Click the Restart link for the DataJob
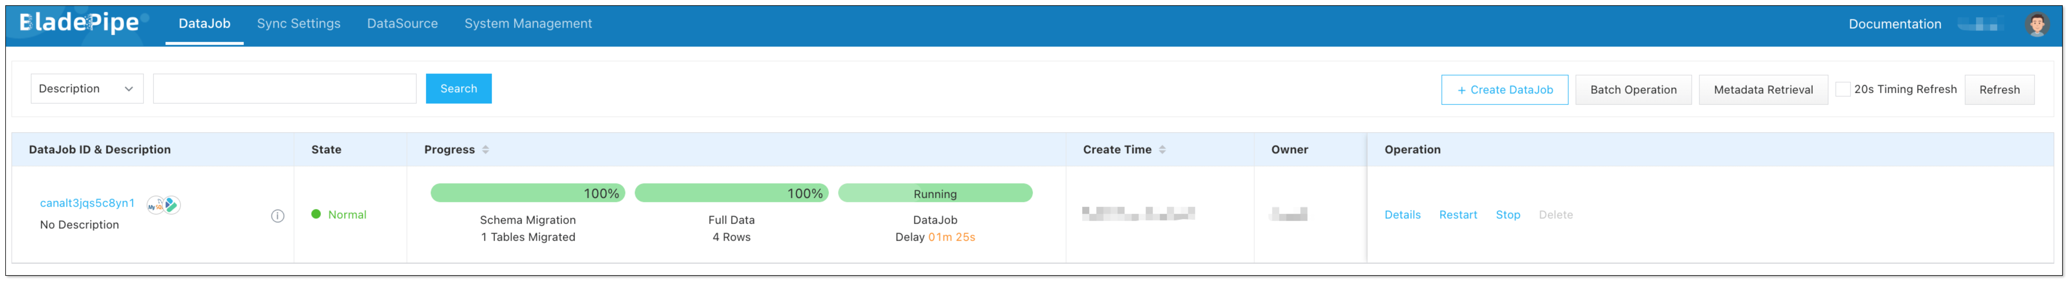The image size is (2071, 284). pos(1458,214)
